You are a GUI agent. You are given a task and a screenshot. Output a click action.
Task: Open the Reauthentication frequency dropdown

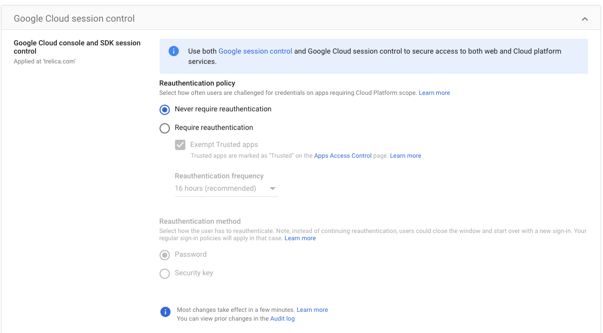(x=226, y=189)
